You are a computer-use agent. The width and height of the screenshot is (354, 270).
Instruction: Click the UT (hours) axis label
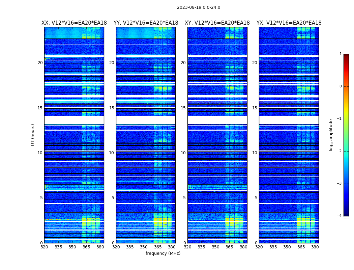coord(33,135)
